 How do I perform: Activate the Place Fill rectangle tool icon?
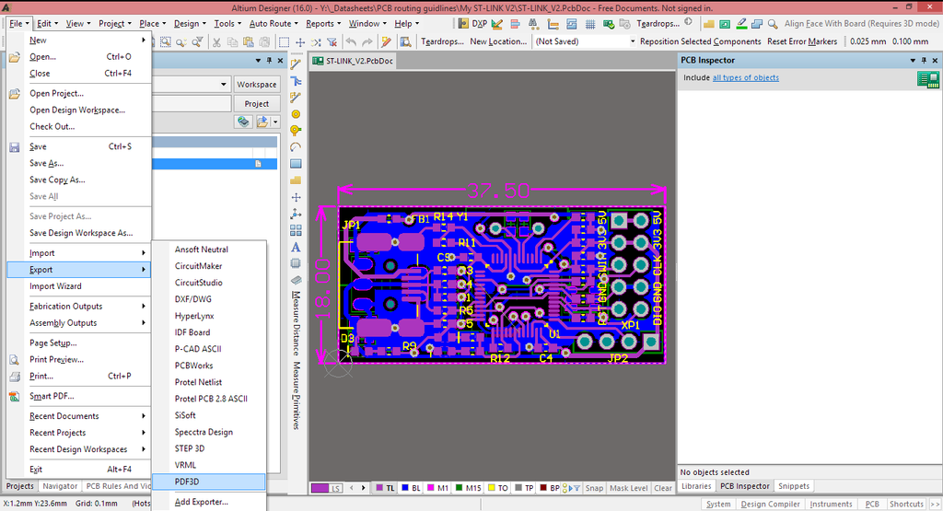(296, 164)
